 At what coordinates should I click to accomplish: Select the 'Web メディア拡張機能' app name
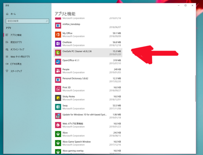pyautogui.click(x=73, y=124)
